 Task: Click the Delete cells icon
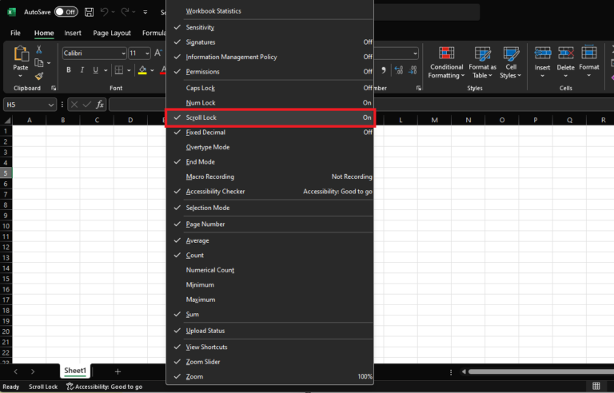565,61
